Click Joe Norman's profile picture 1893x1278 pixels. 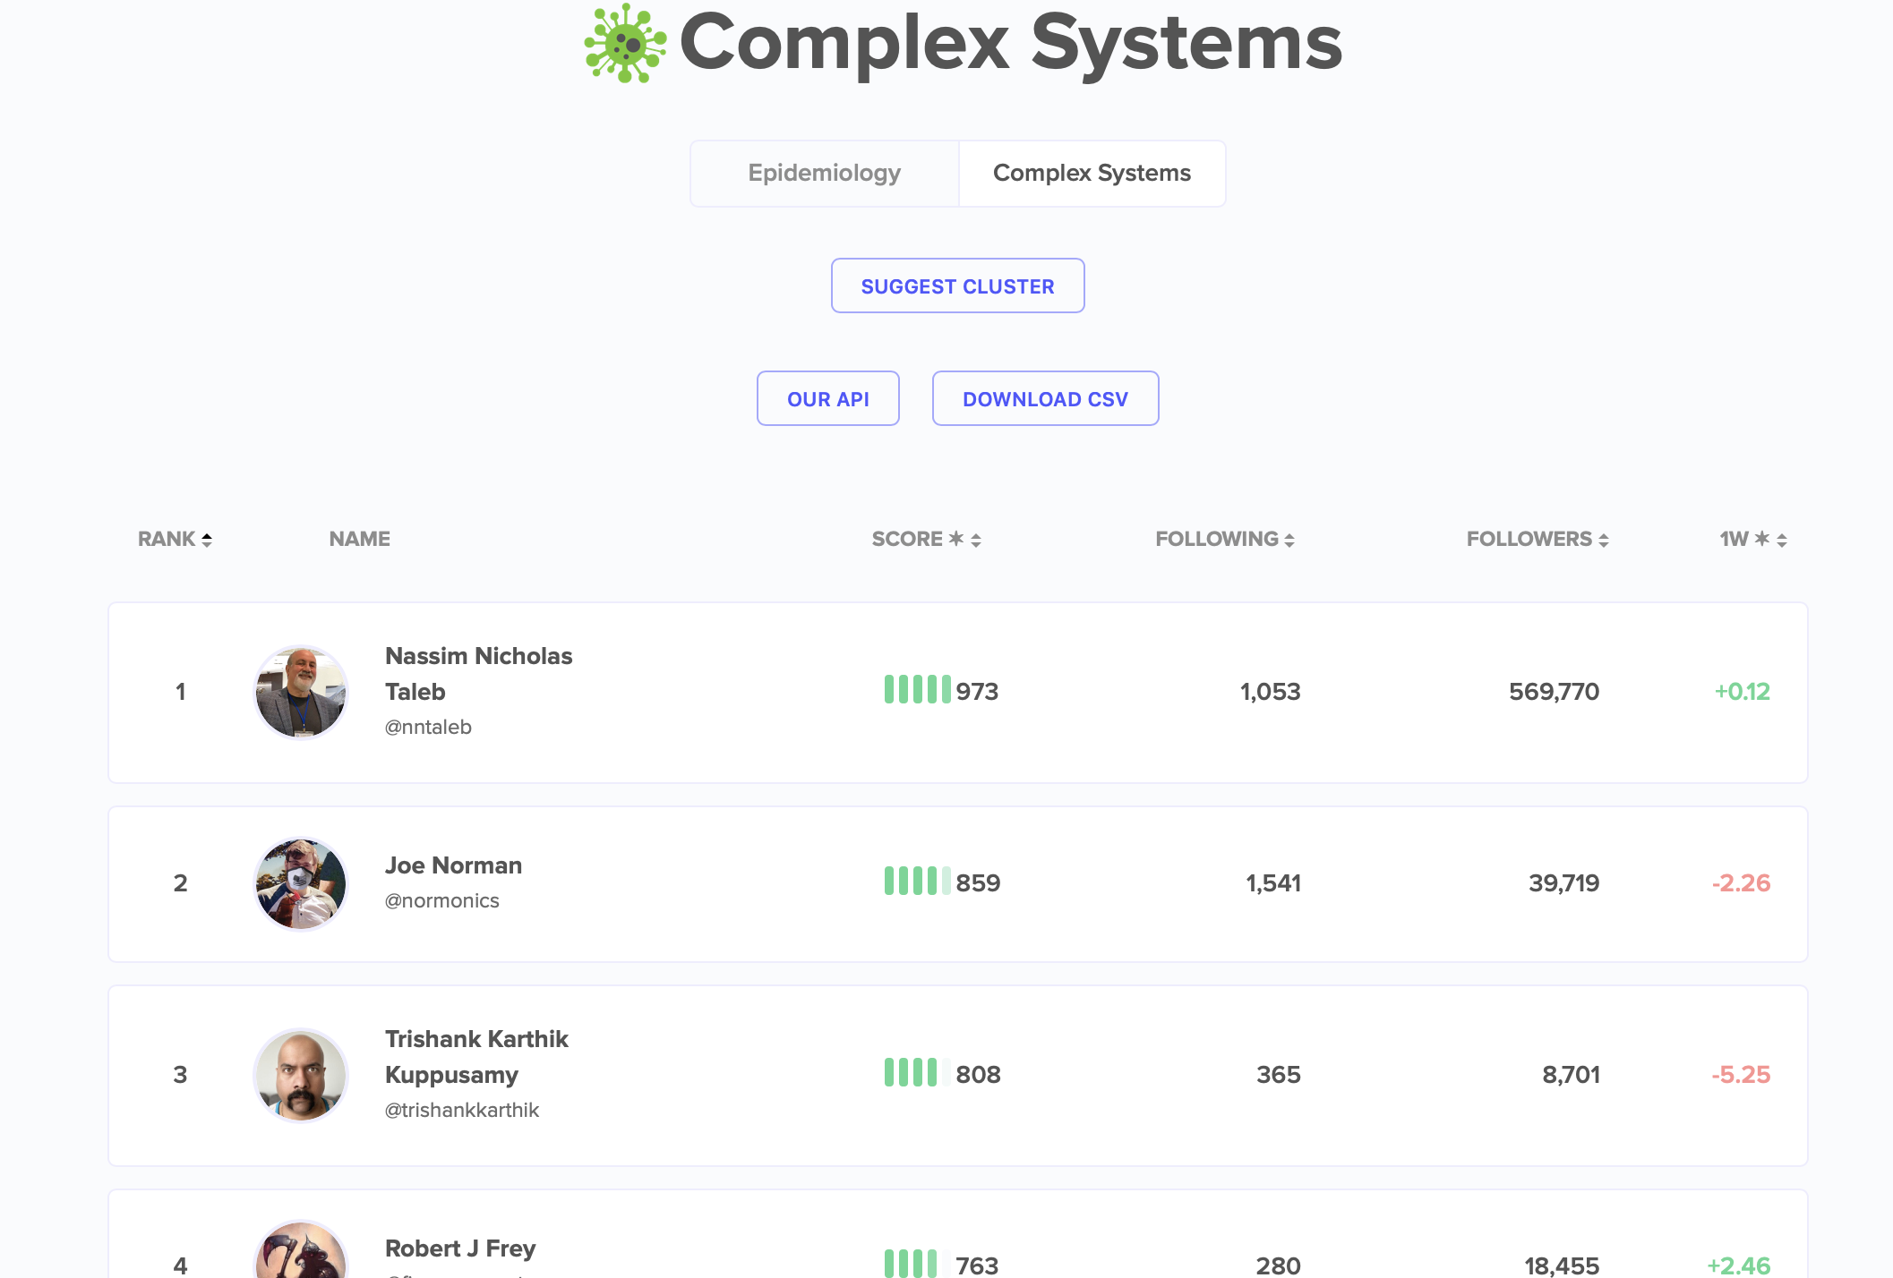tap(301, 883)
